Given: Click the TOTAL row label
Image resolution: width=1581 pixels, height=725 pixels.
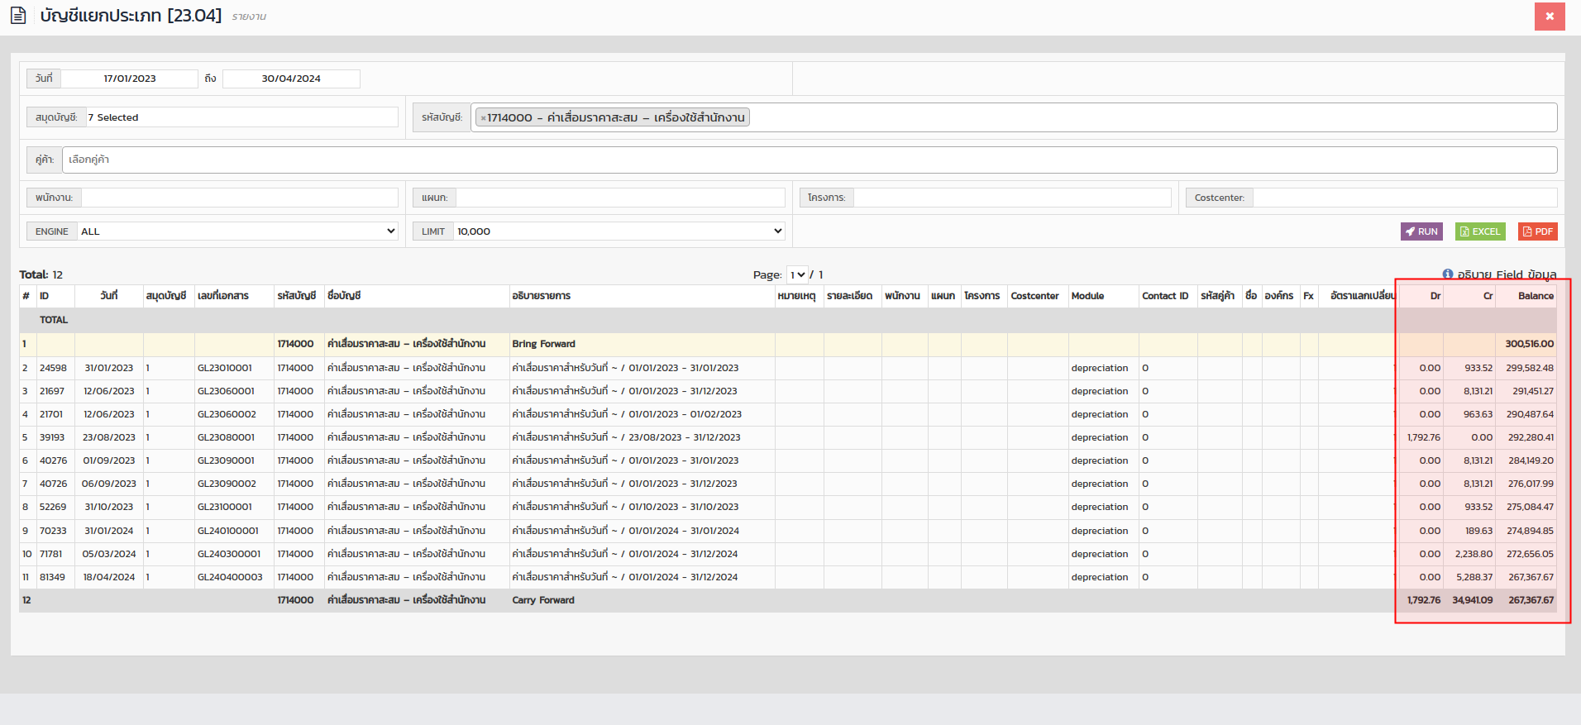Looking at the screenshot, I should point(54,320).
